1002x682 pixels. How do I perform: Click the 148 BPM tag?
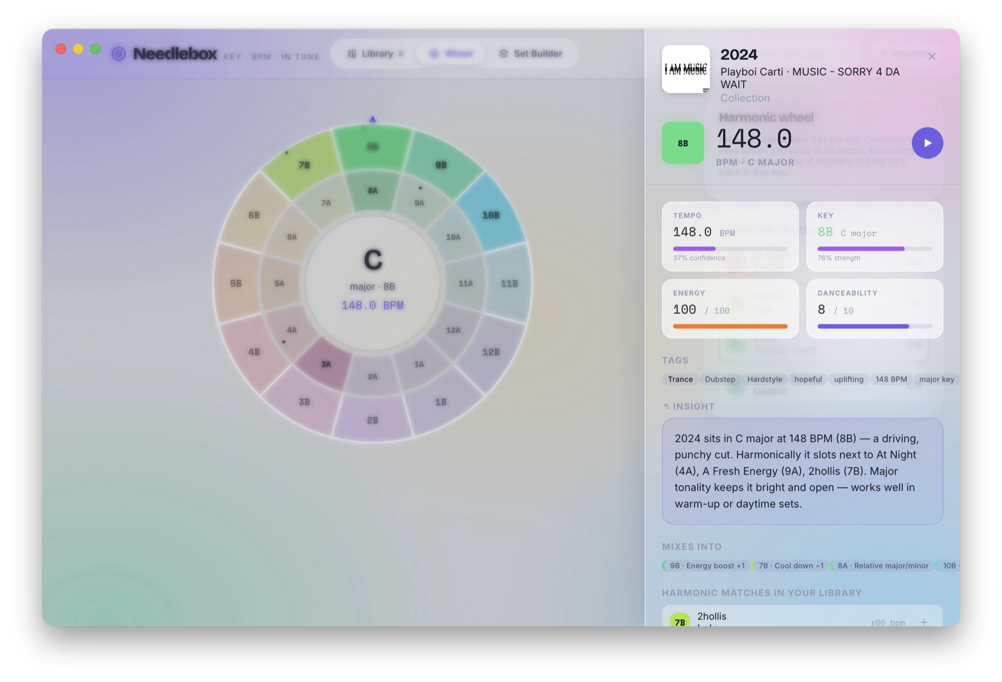891,380
